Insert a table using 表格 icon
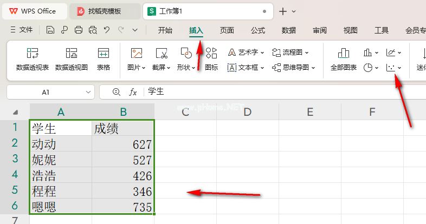This screenshot has width=426, height=224. [104, 54]
